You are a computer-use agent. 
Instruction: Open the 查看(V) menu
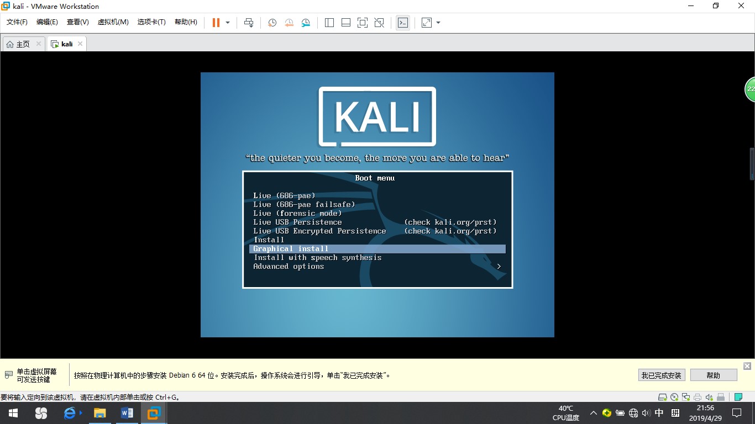pyautogui.click(x=77, y=22)
